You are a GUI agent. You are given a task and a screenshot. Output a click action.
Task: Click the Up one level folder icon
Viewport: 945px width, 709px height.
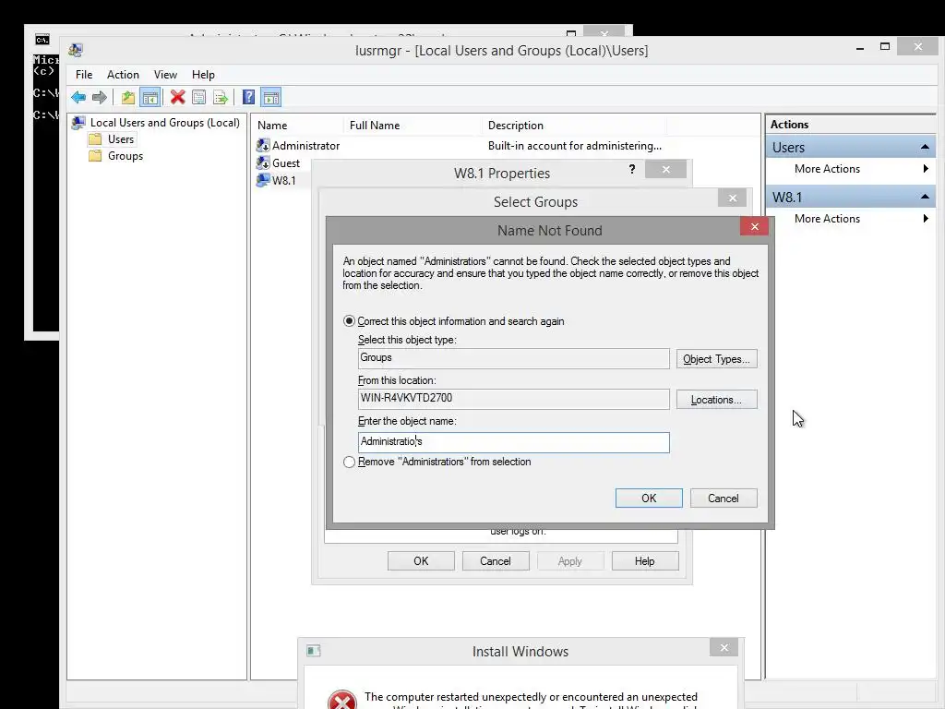(127, 97)
